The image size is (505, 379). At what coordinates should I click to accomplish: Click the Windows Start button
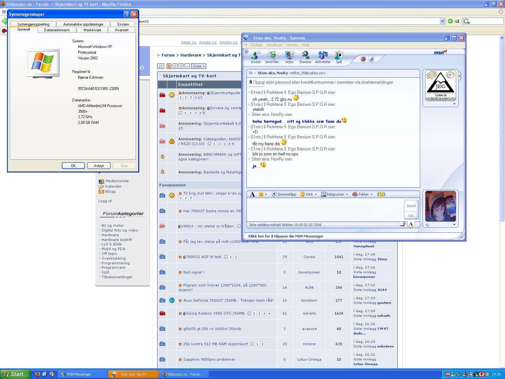[x=15, y=374]
